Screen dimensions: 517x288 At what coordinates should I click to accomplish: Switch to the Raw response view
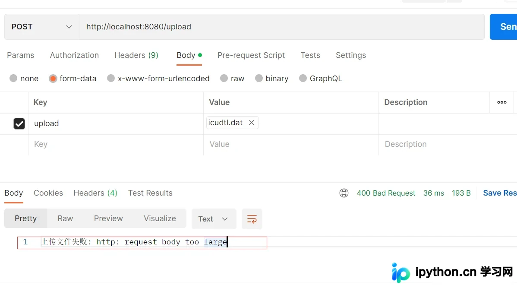(x=65, y=218)
